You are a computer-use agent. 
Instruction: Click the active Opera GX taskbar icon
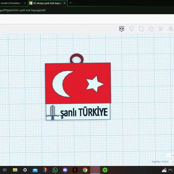coord(95,170)
